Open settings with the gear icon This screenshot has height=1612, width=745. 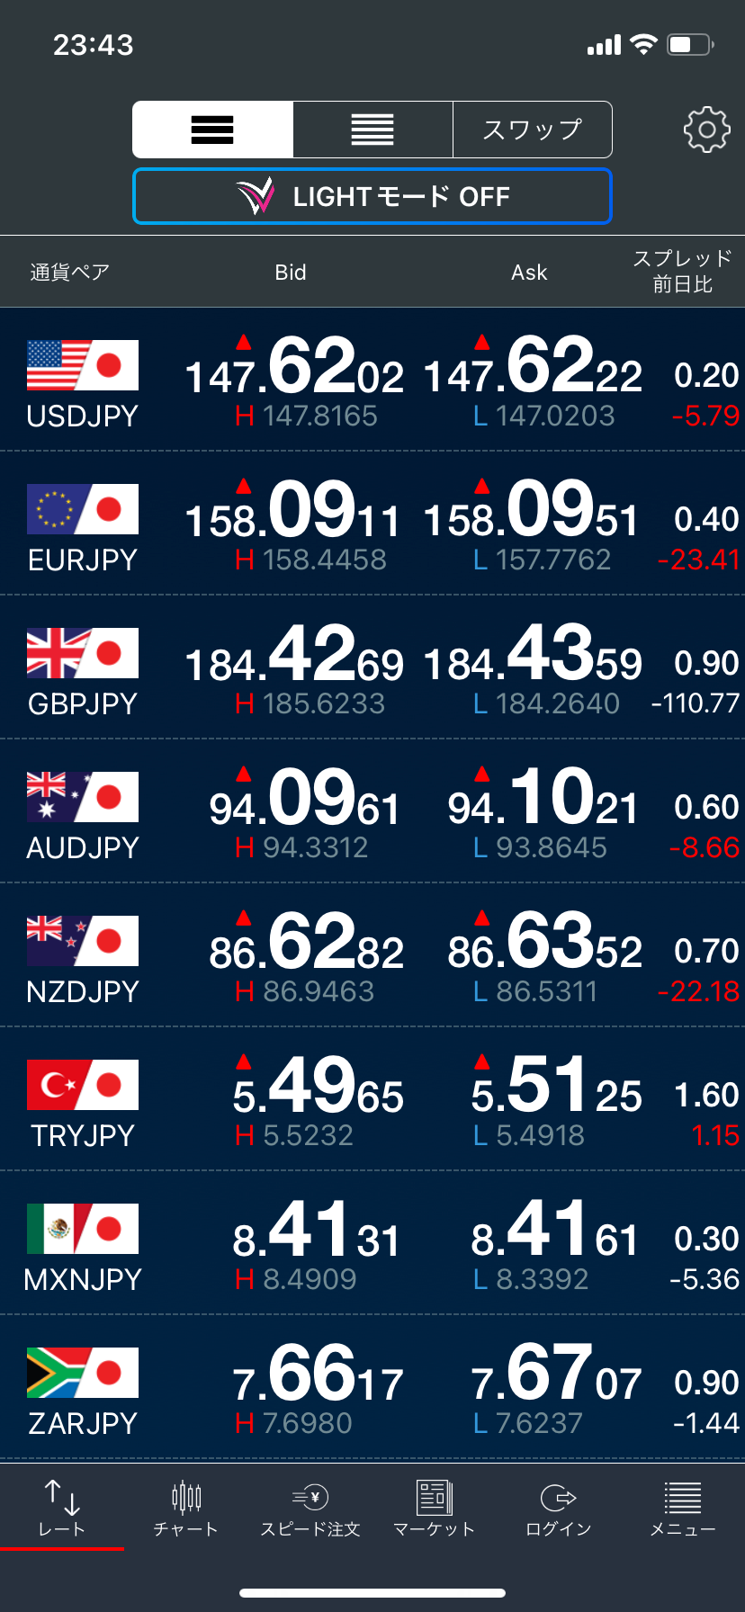point(706,130)
